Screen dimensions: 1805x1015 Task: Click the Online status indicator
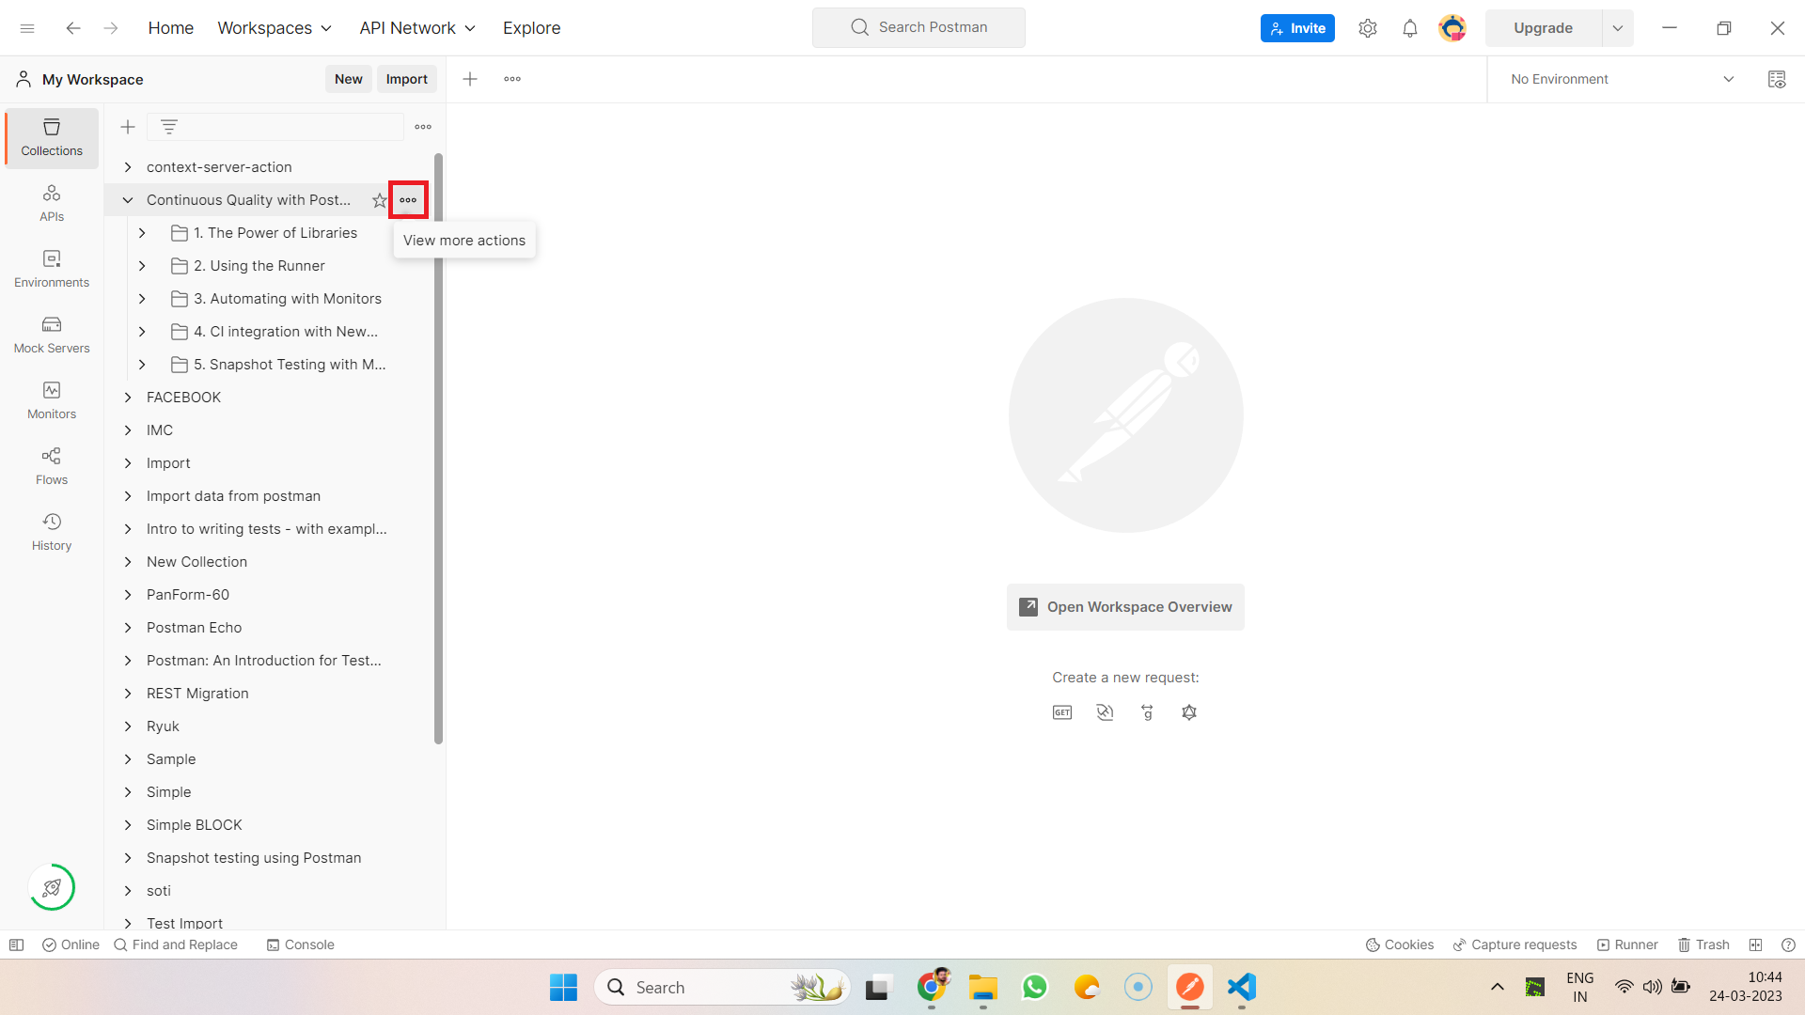[x=71, y=945]
